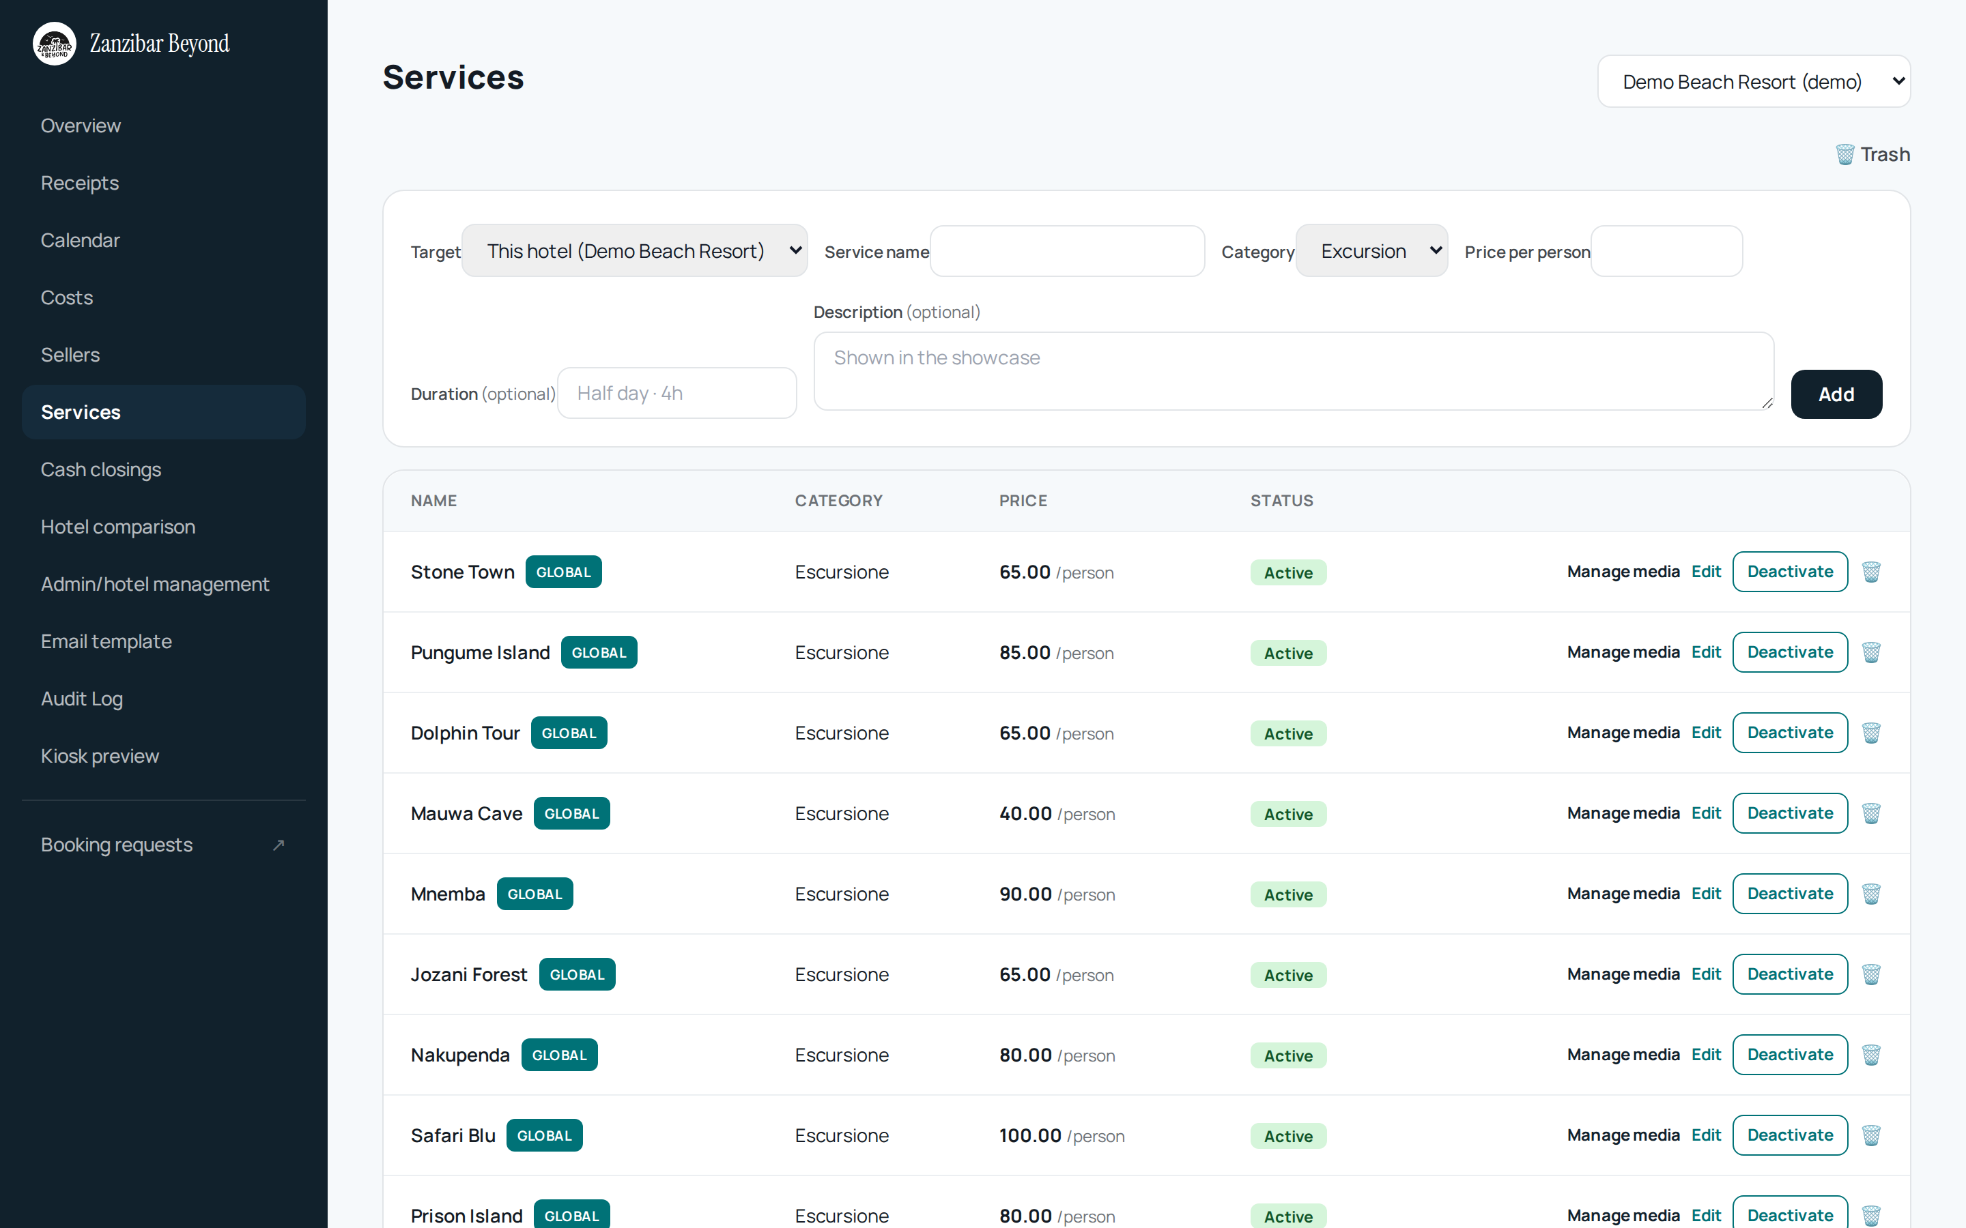
Task: View the Audit Log
Action: click(x=163, y=699)
